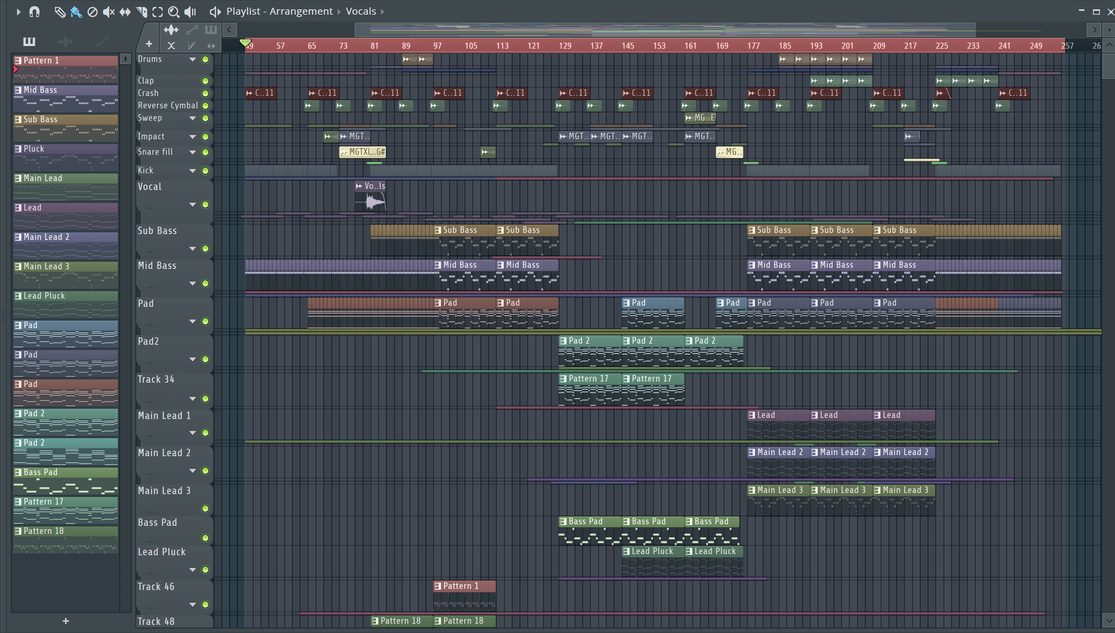Click the Vo..ls audio clip on Vocal track
This screenshot has height=633, width=1115.
point(370,196)
